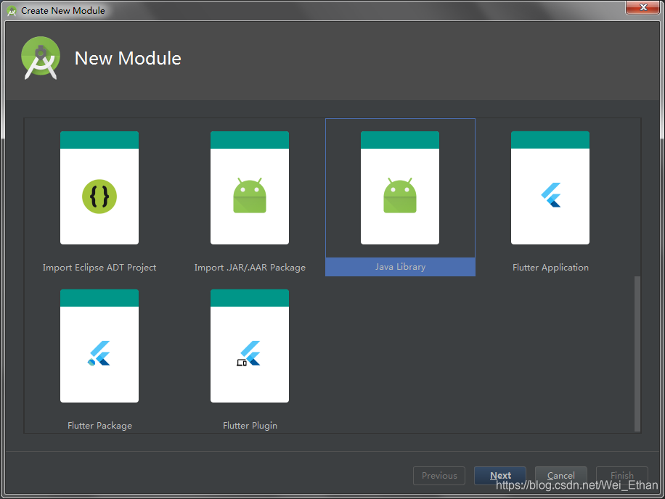Click the Android Studio logo in header
The image size is (665, 499).
click(x=41, y=58)
